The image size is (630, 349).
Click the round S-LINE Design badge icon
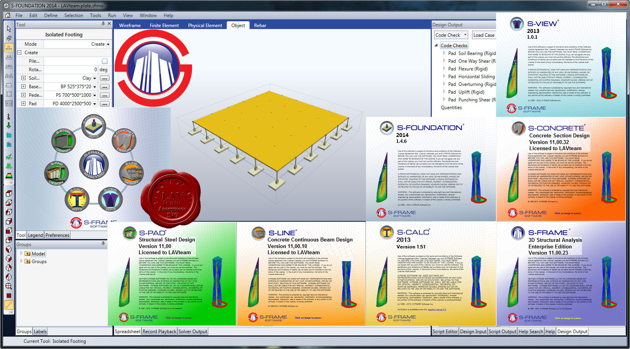(x=132, y=173)
